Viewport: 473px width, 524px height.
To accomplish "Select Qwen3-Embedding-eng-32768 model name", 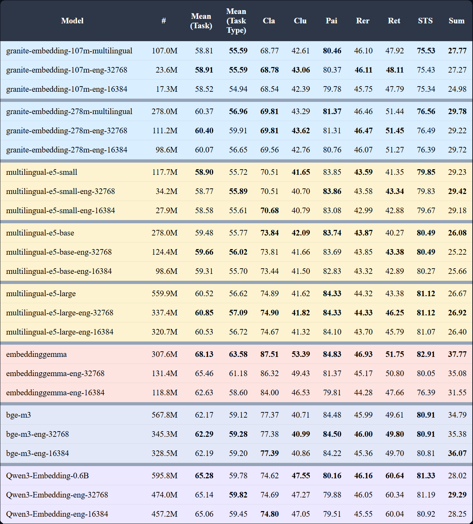I will 57,495.
